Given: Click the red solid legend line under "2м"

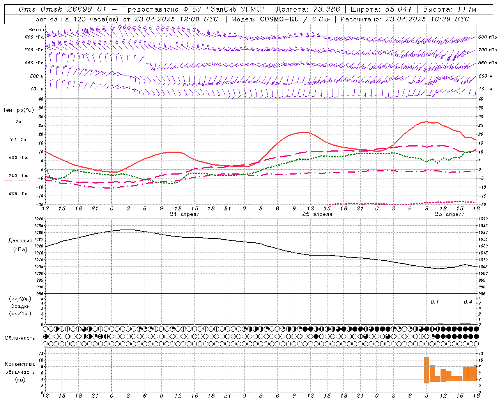Looking at the screenshot, I should click(x=18, y=126).
